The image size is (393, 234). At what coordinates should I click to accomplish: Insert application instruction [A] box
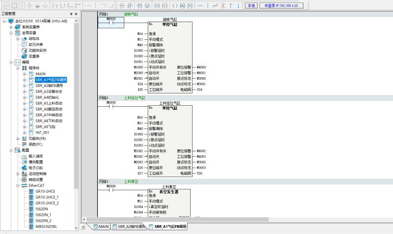click(x=182, y=5)
